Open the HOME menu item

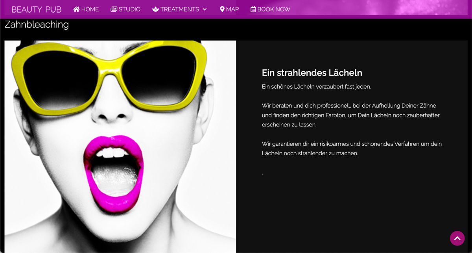[x=86, y=9]
